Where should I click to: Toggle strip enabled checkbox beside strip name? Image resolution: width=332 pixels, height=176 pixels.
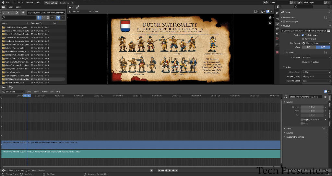click(326, 97)
